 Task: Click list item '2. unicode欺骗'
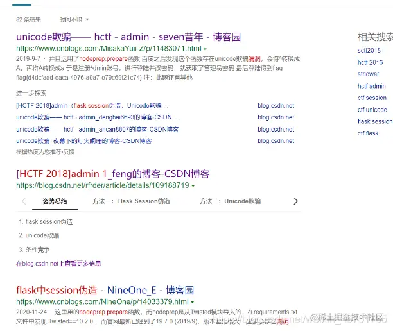pos(39,235)
